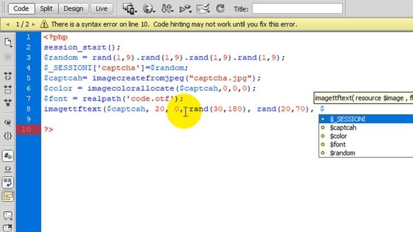The image size is (413, 232).
Task: Click 'imagettftext' on line 8
Action: 73,109
